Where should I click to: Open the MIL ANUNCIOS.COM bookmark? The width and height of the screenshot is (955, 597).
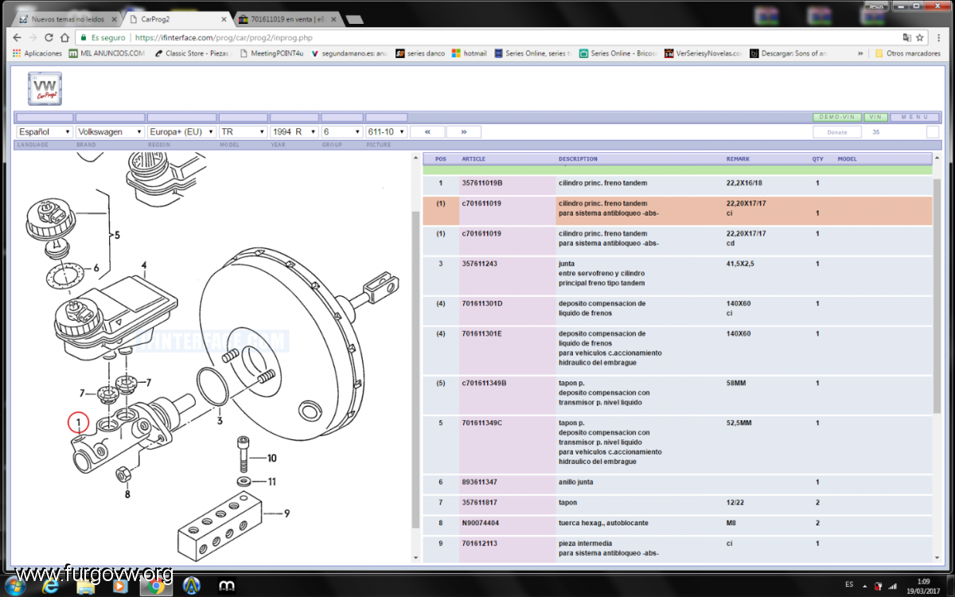coord(107,53)
